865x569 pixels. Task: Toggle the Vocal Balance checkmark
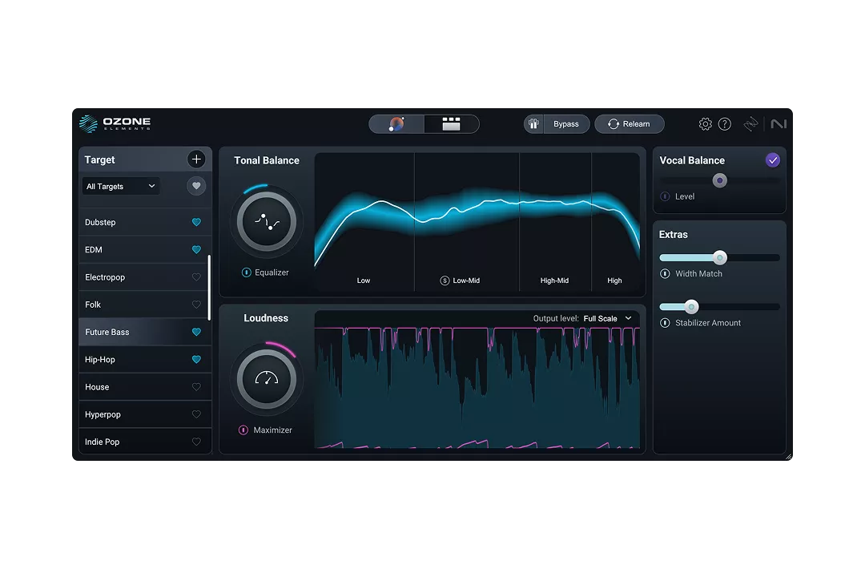click(772, 159)
